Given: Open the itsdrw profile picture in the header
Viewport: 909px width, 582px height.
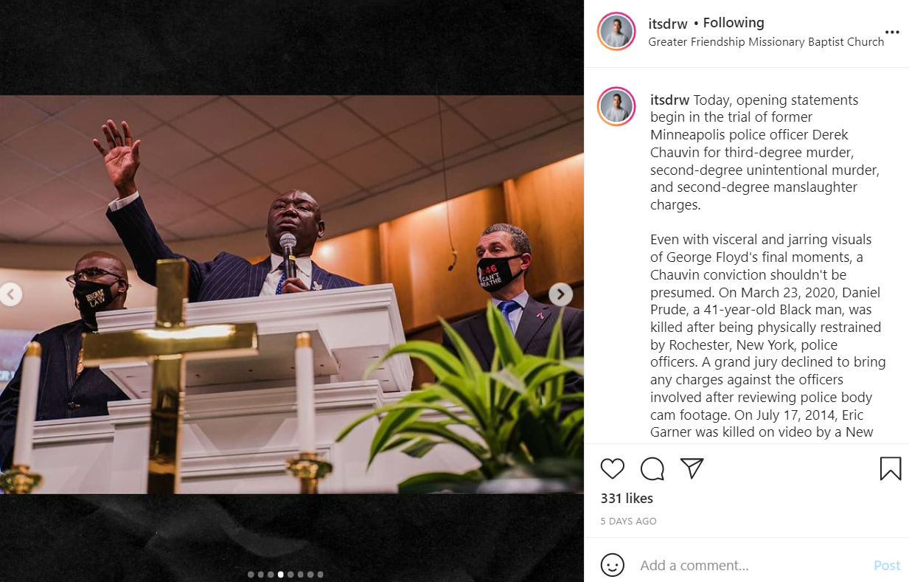Looking at the screenshot, I should (616, 32).
